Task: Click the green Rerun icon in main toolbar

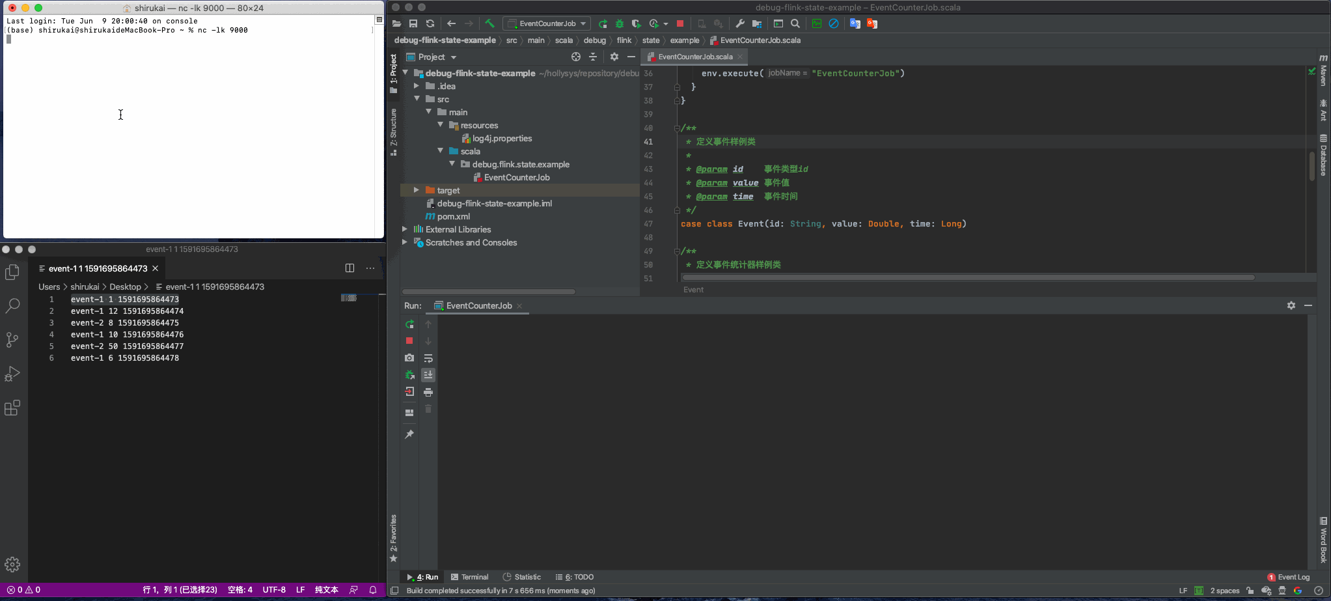Action: click(603, 23)
